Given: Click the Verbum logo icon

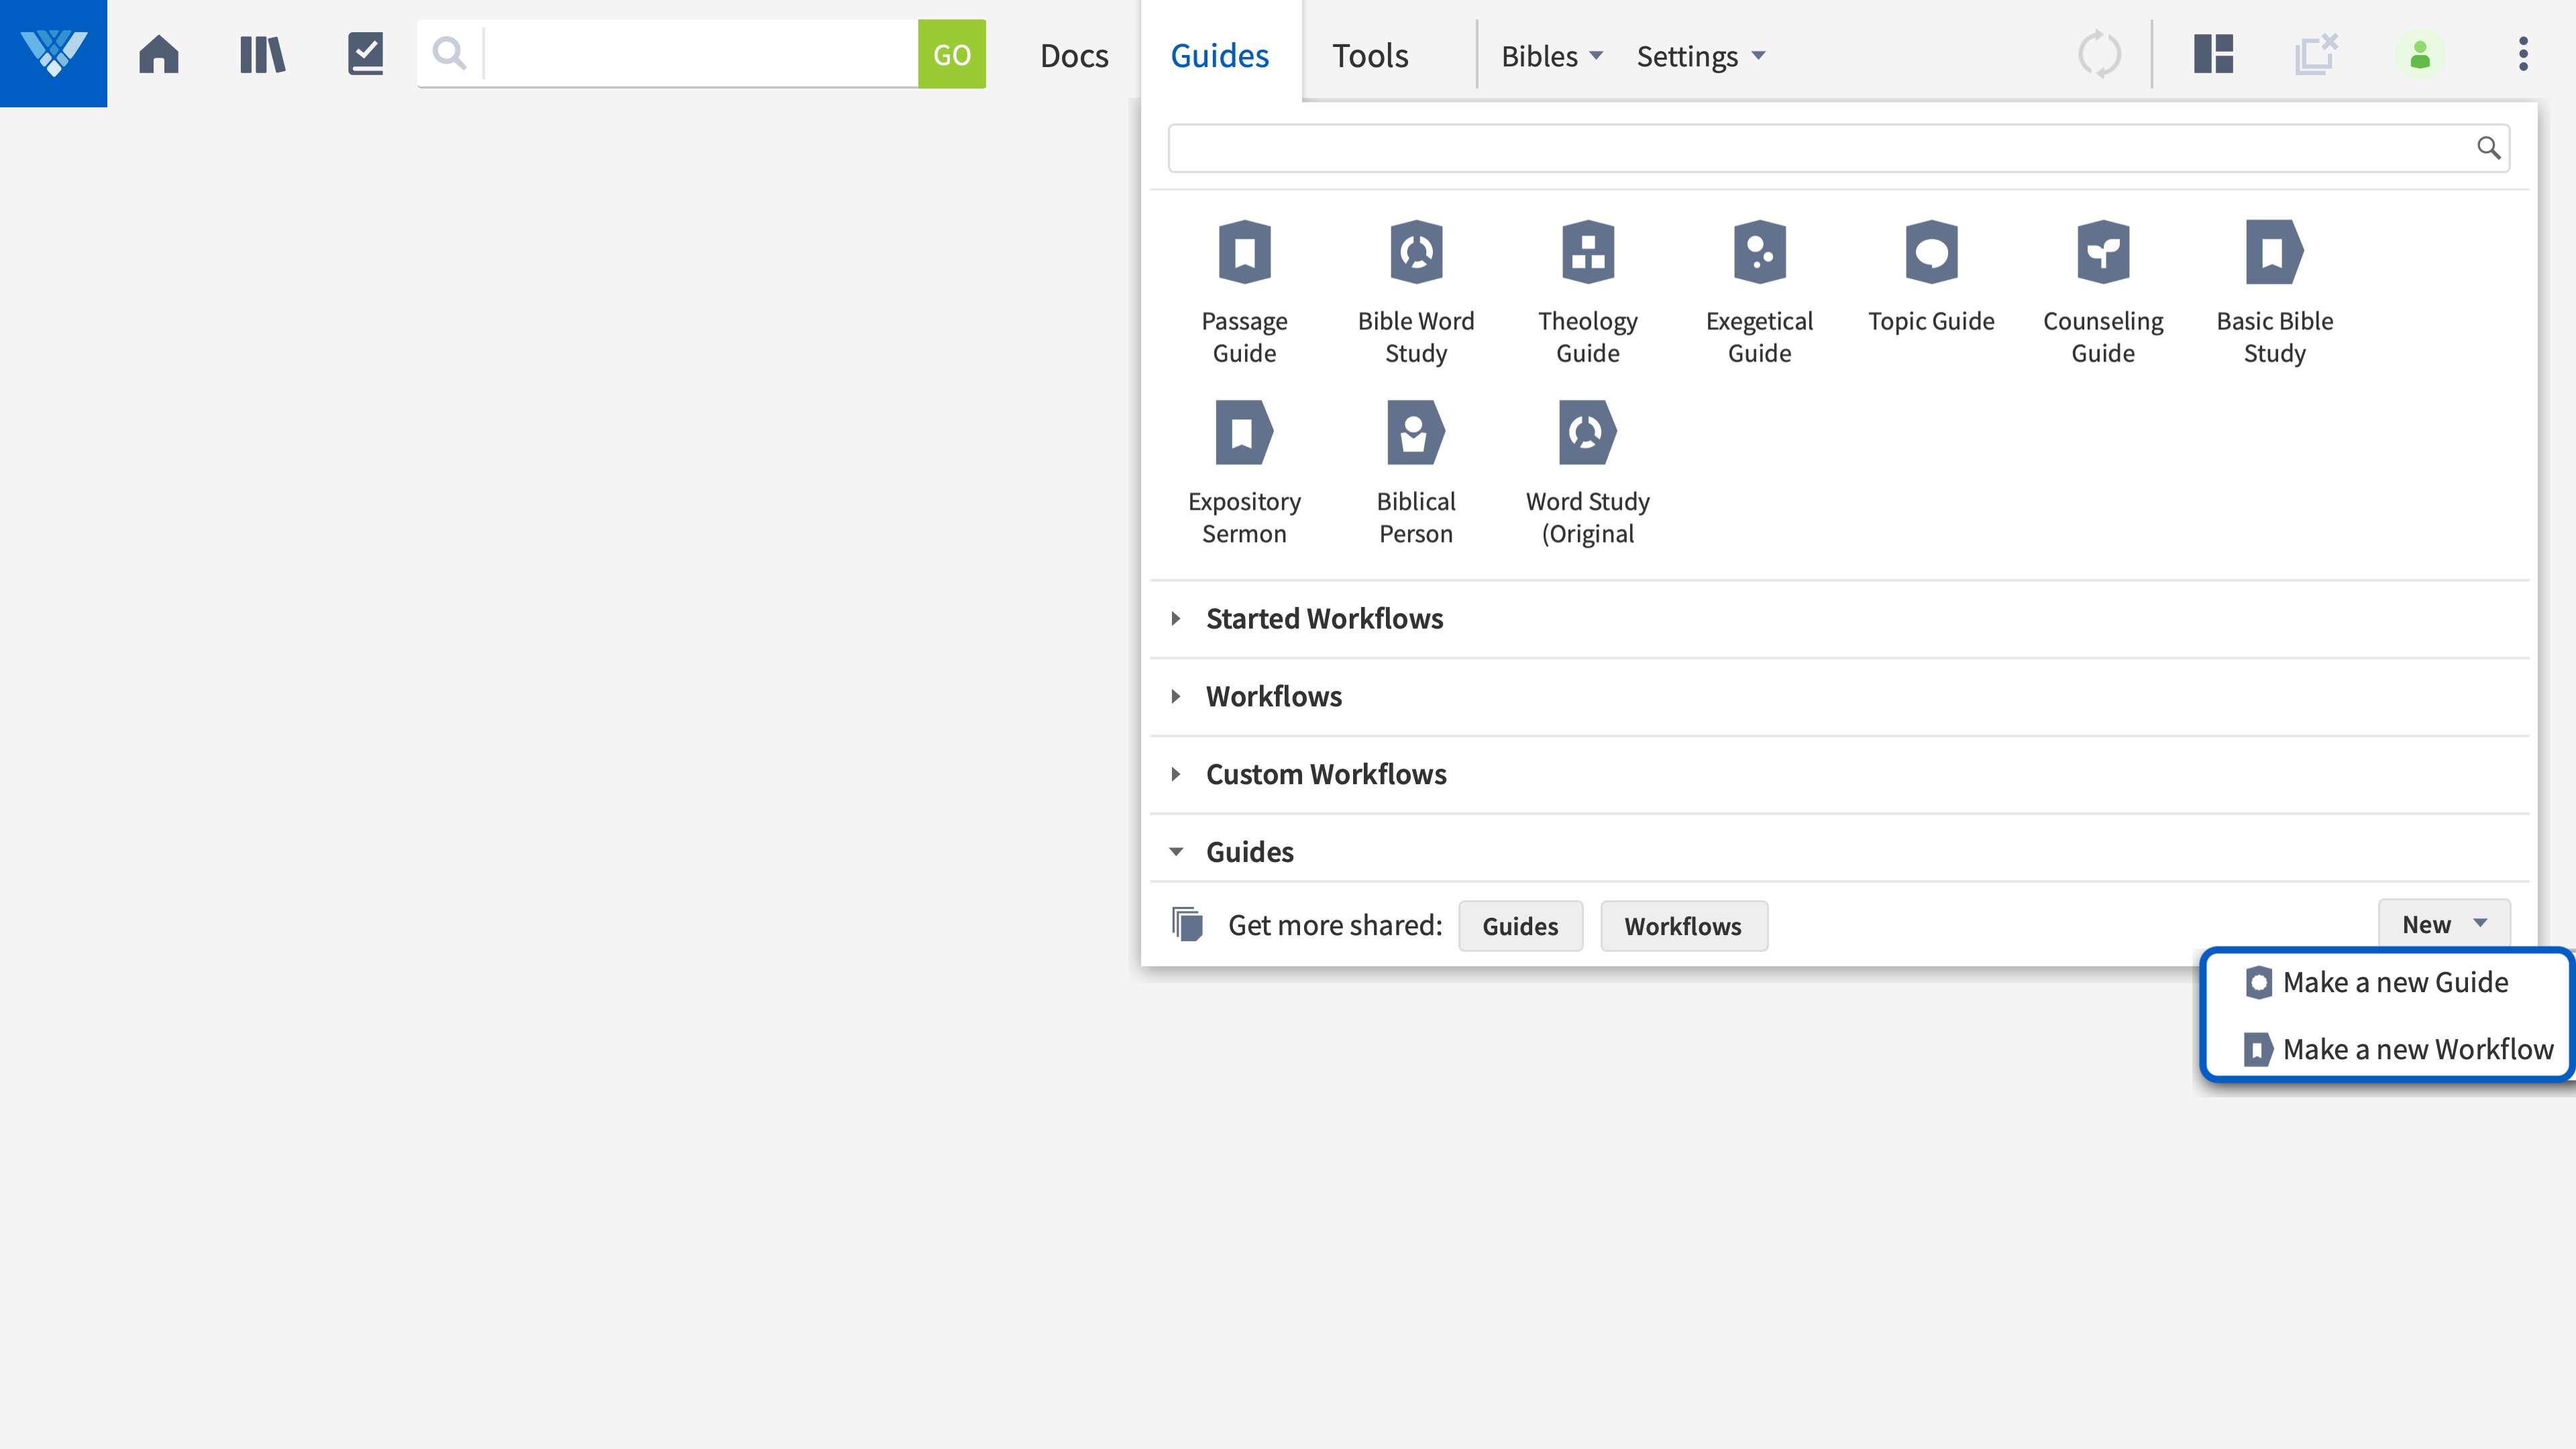Looking at the screenshot, I should 53,53.
